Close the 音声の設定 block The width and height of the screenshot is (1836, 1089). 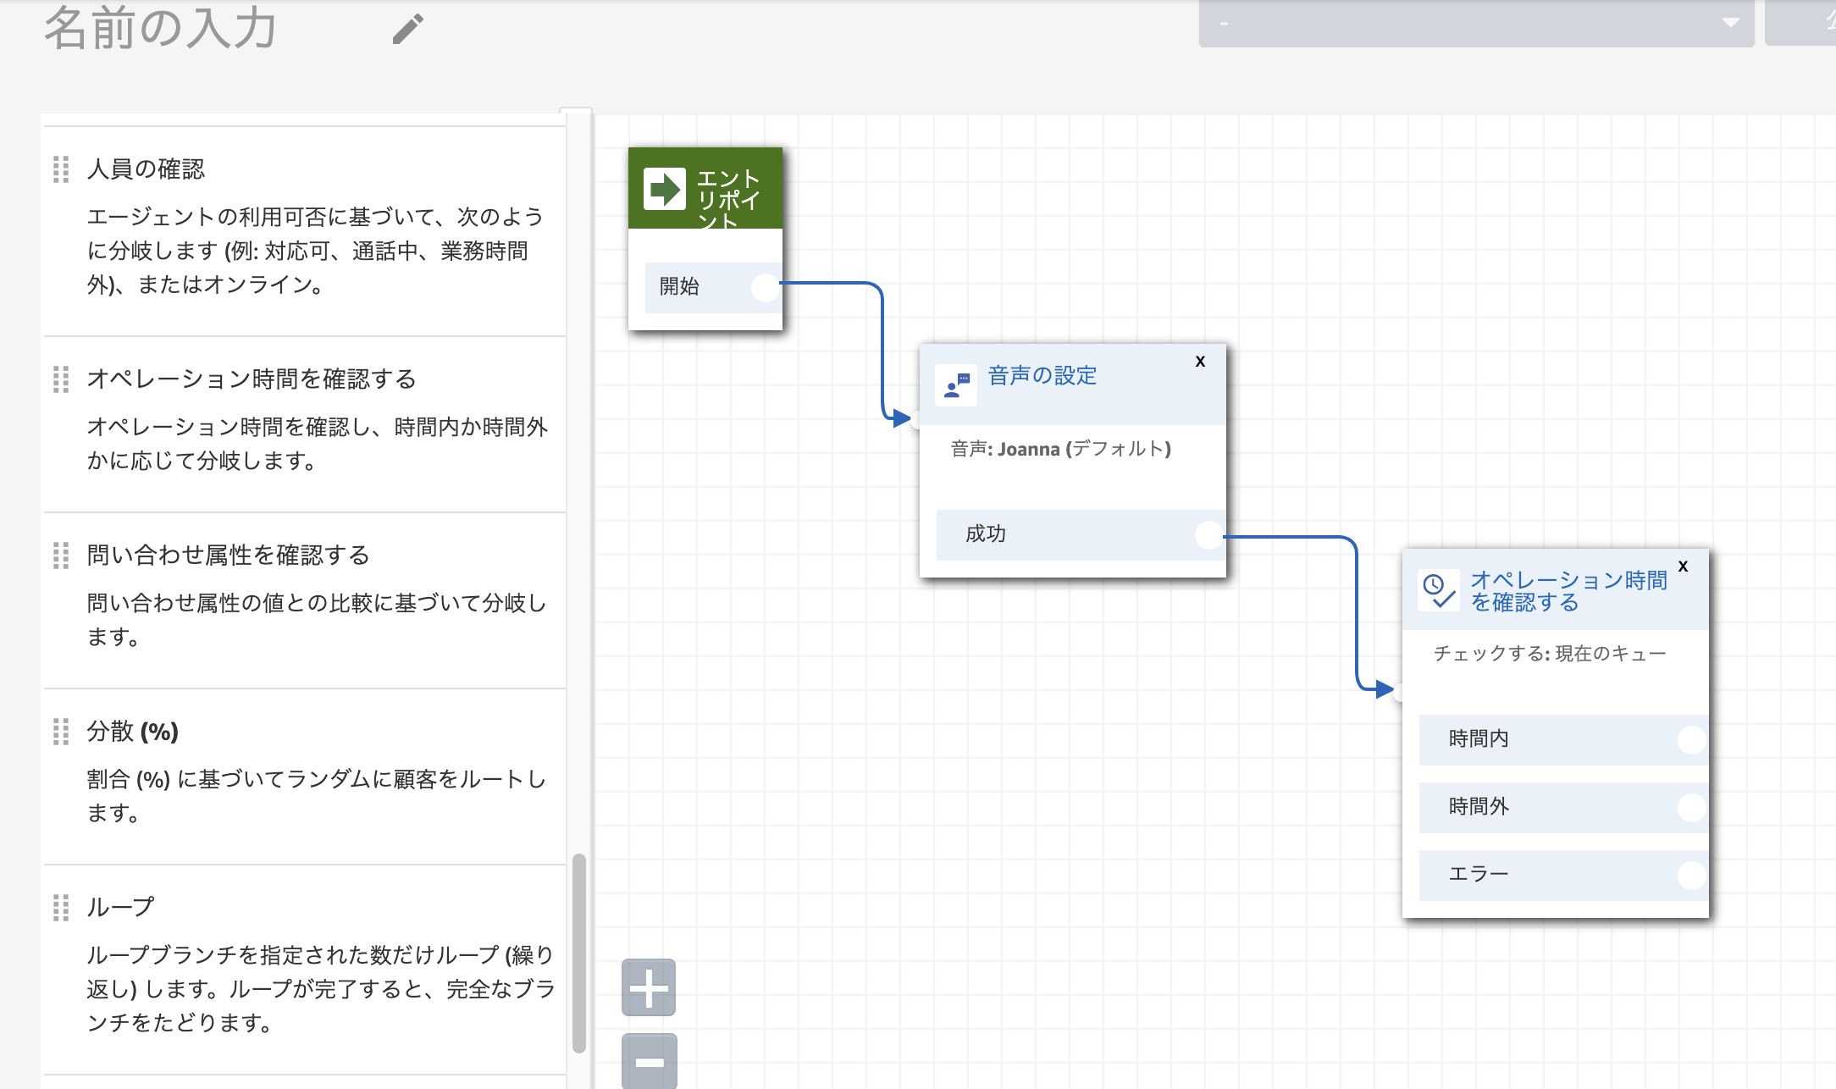1200,362
